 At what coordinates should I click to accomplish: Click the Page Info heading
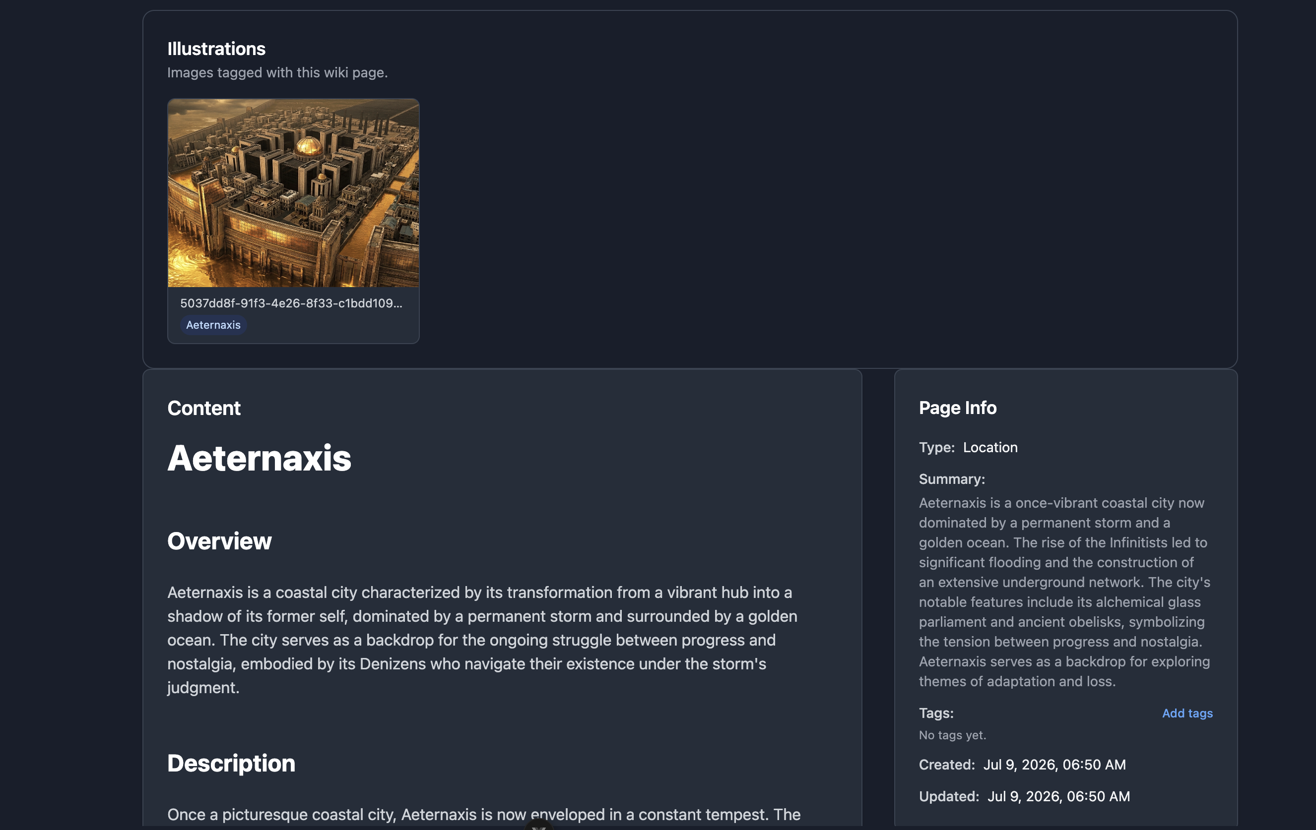point(958,408)
